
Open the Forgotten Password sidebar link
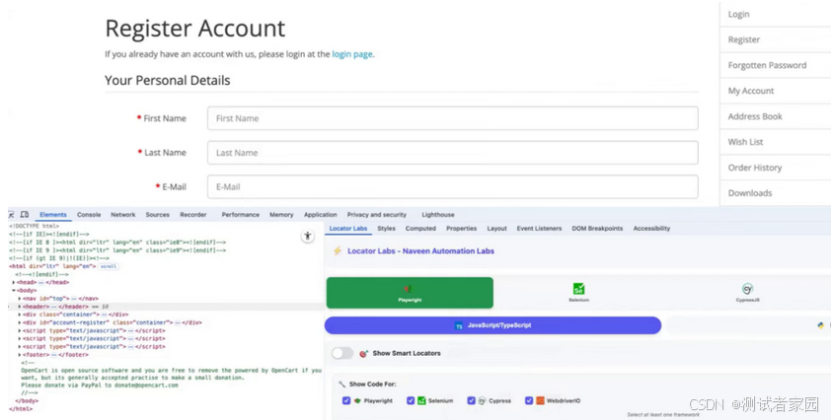tap(768, 65)
